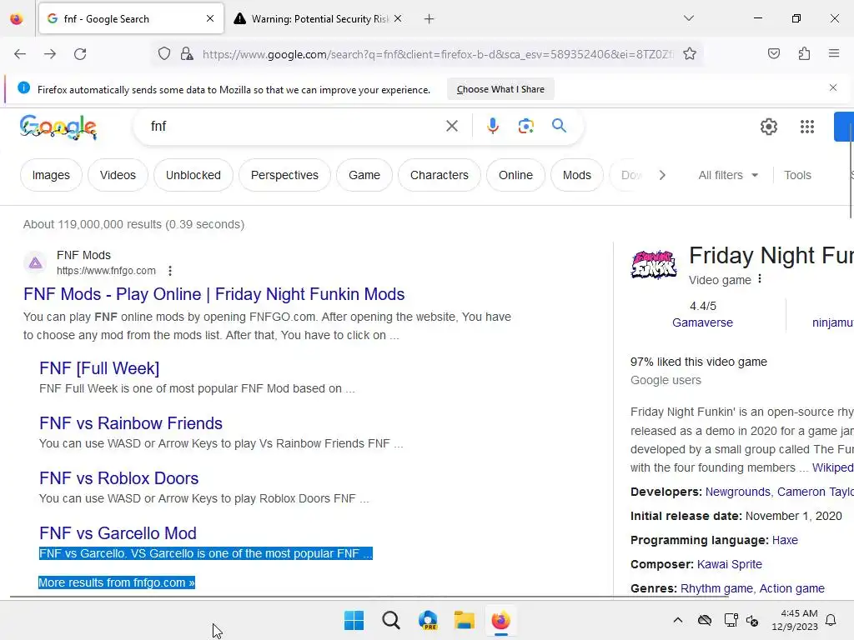Select the Characters filter chip
This screenshot has height=640, width=854.
coord(439,175)
